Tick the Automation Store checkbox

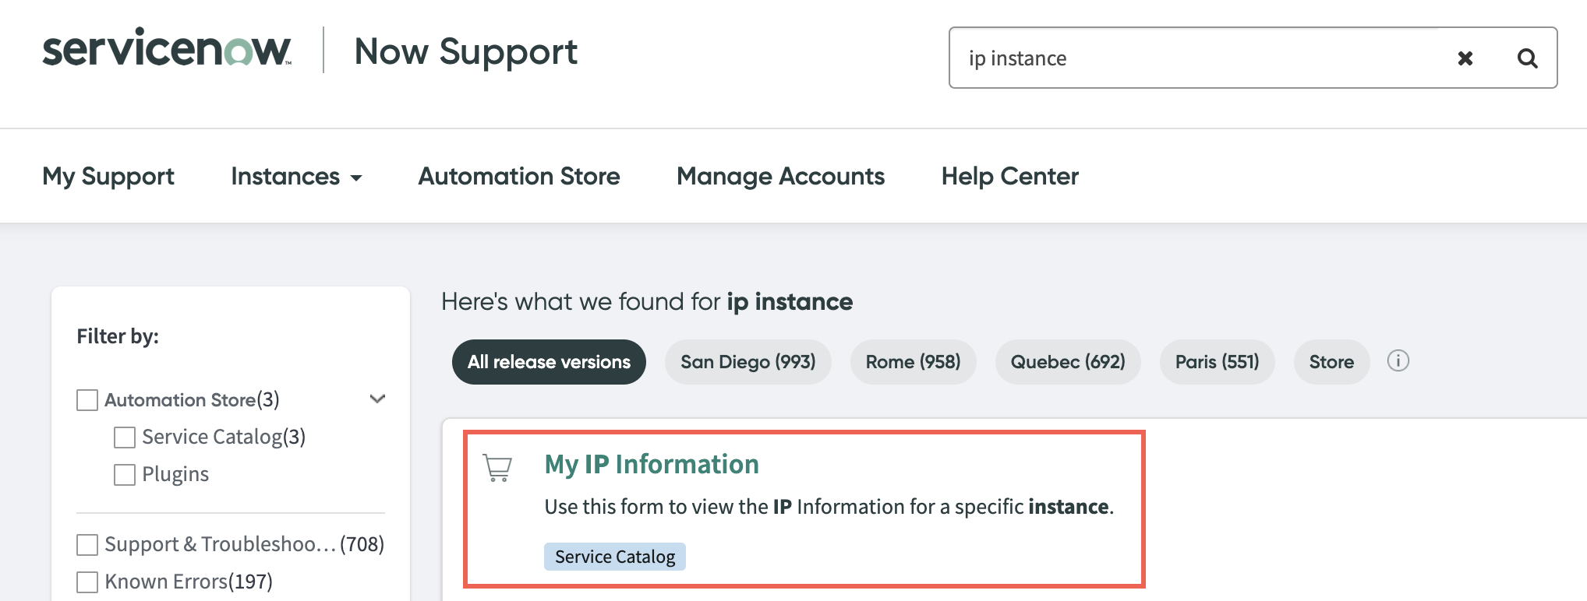click(87, 400)
